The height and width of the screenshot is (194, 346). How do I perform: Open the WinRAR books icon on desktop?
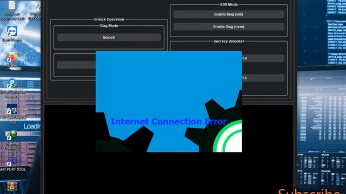12,187
